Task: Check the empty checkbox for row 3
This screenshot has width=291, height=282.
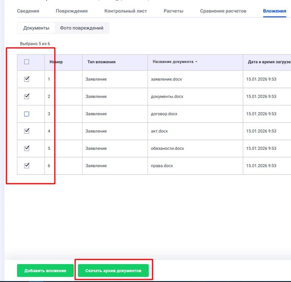Action: click(x=27, y=114)
